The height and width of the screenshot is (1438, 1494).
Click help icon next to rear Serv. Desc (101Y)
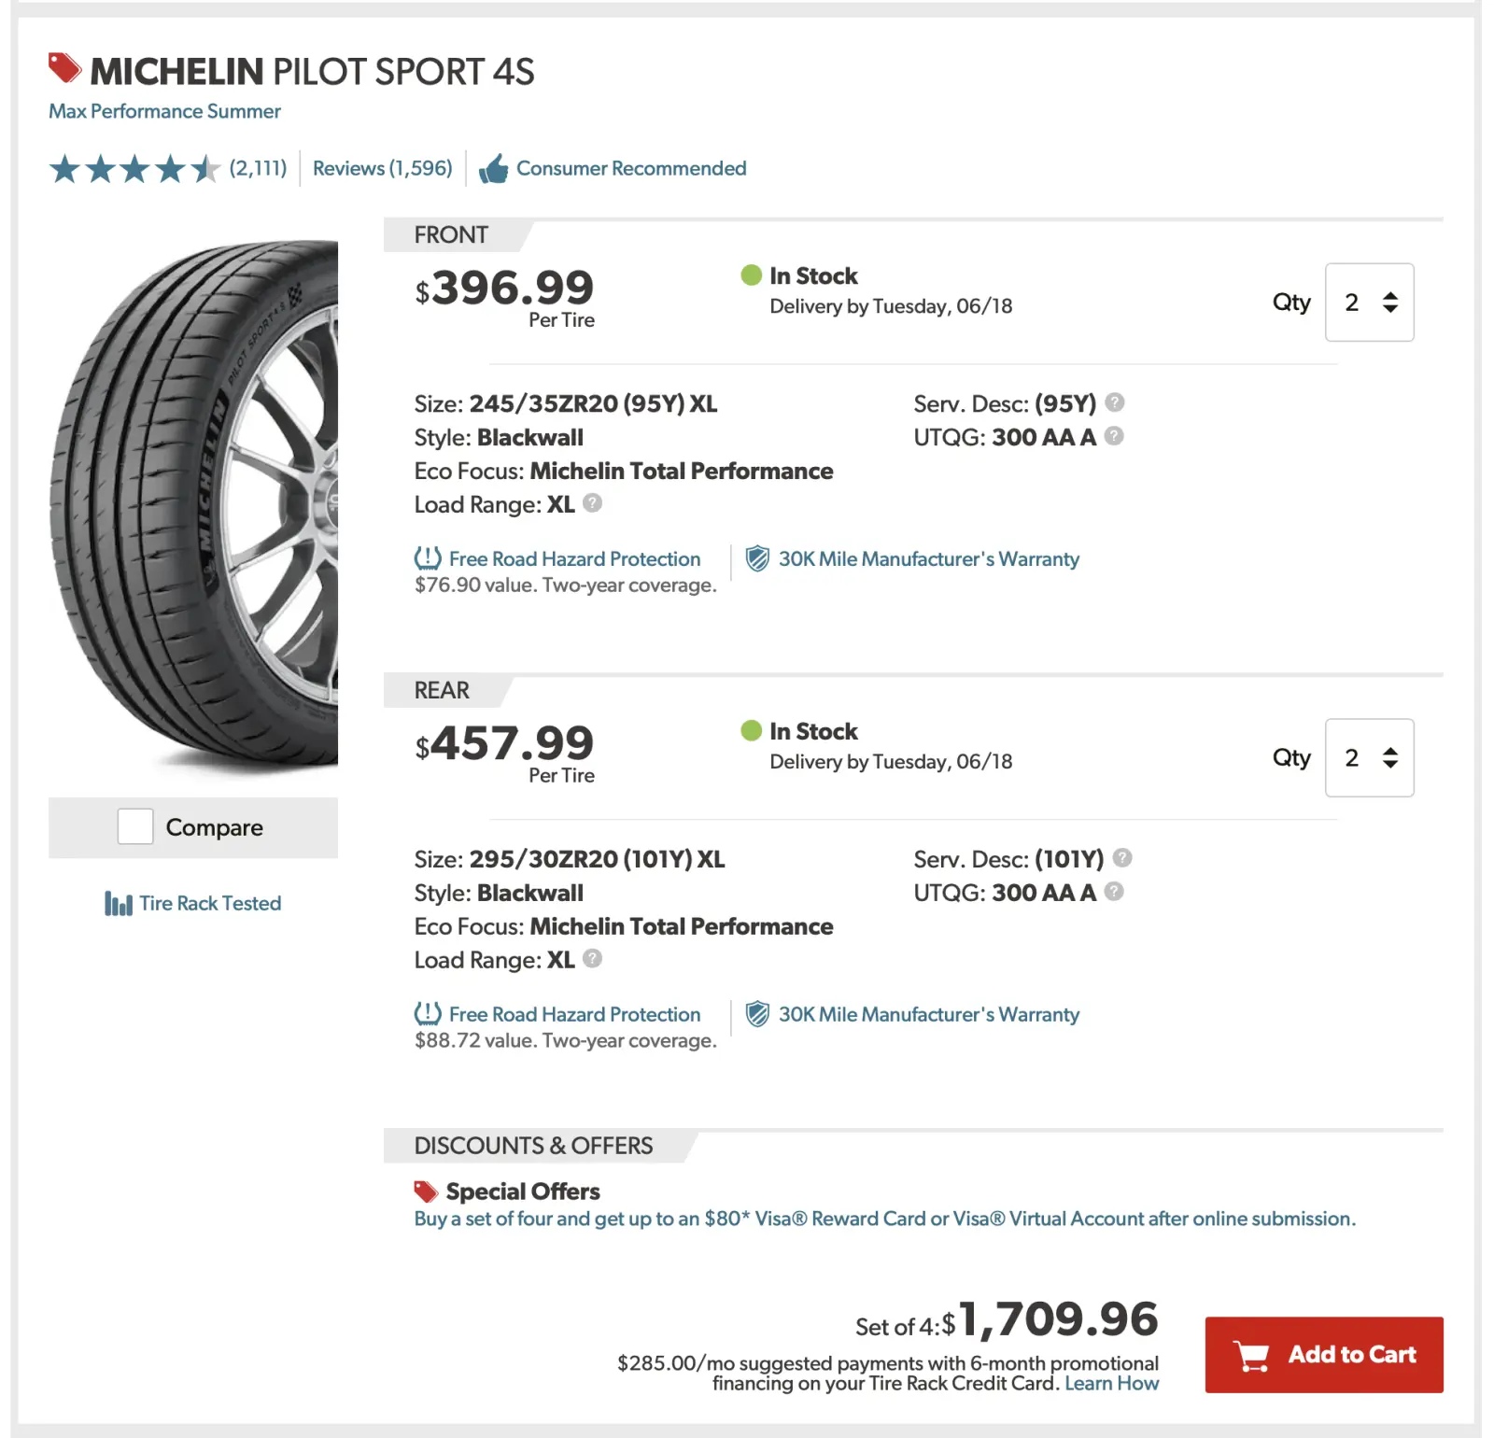coord(1122,857)
